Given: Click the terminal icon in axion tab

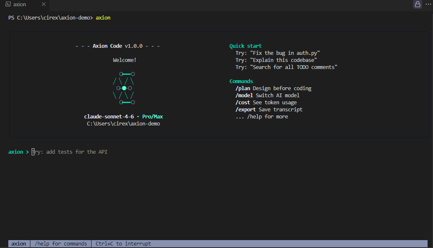Looking at the screenshot, I should click(x=8, y=4).
